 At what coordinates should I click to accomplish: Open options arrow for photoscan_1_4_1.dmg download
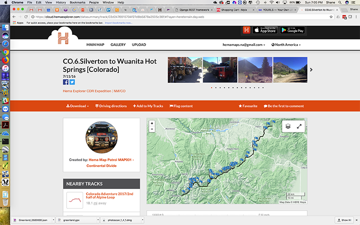tap(143, 220)
